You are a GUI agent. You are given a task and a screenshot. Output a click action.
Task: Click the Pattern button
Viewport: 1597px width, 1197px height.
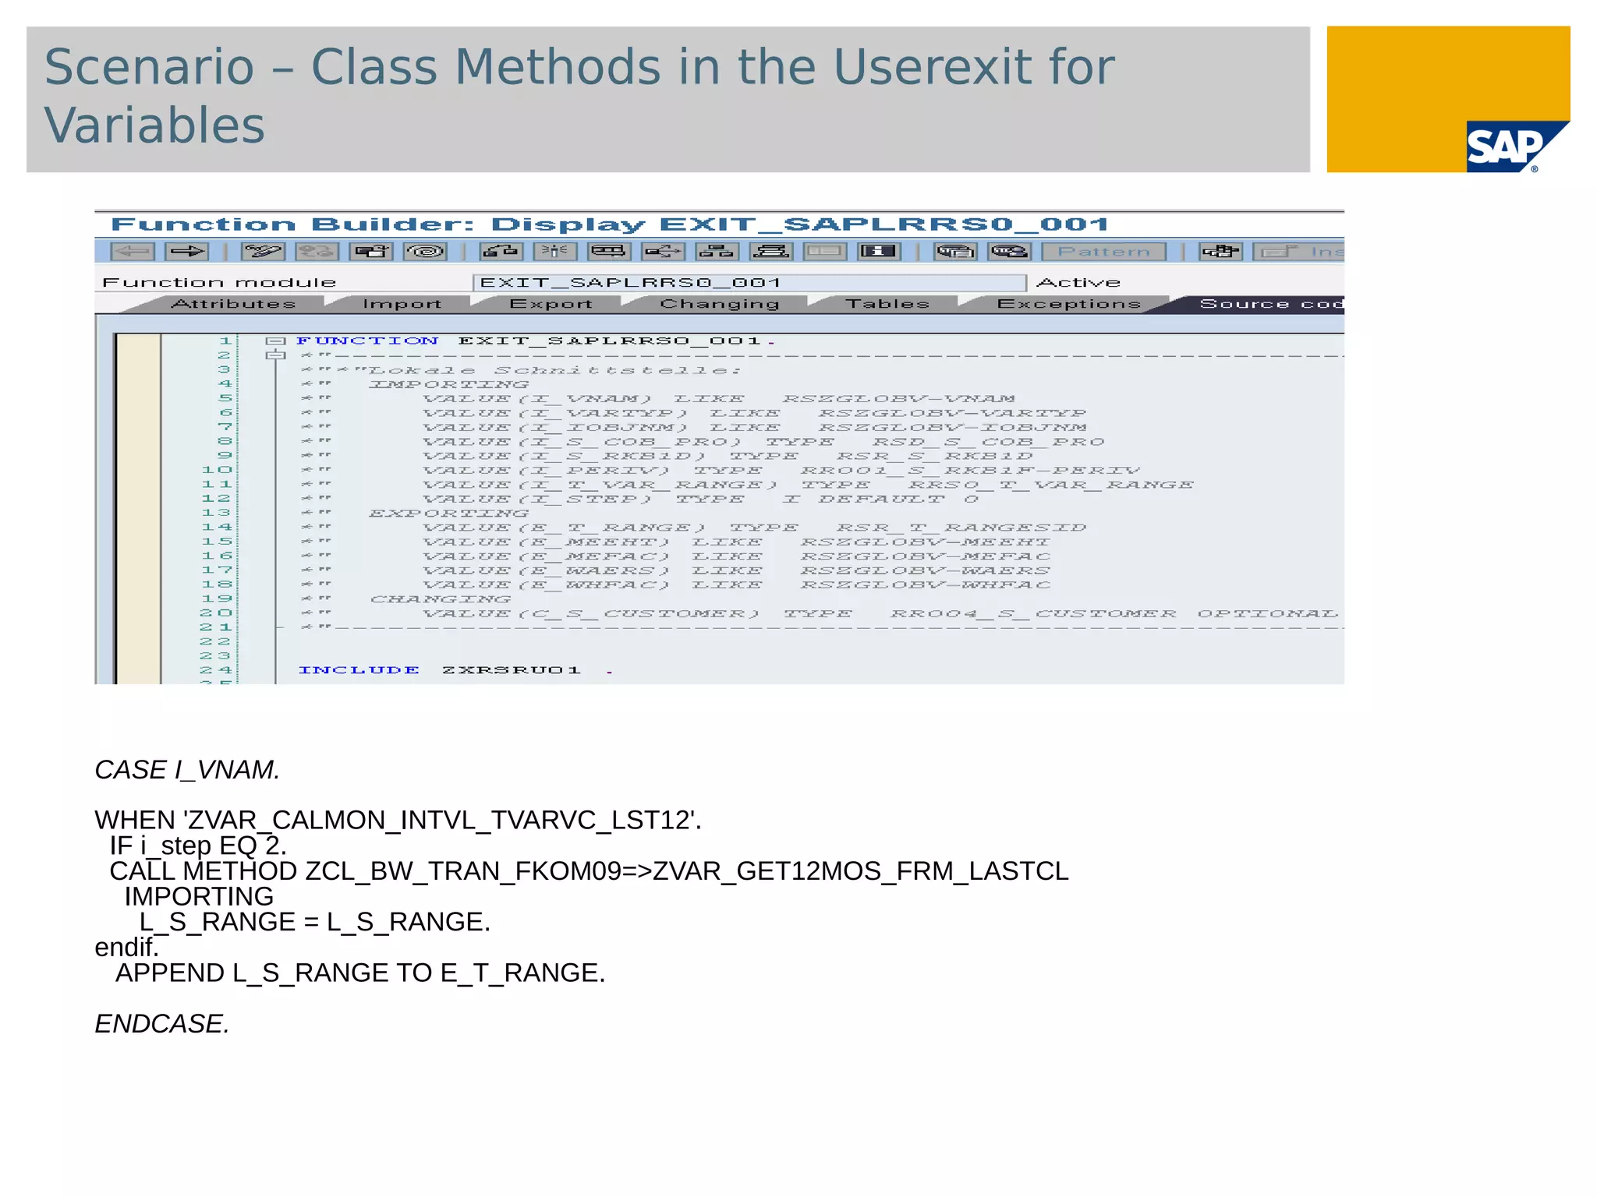pyautogui.click(x=1104, y=251)
